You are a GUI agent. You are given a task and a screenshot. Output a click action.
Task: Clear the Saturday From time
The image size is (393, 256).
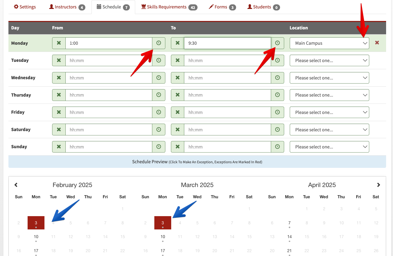click(59, 130)
